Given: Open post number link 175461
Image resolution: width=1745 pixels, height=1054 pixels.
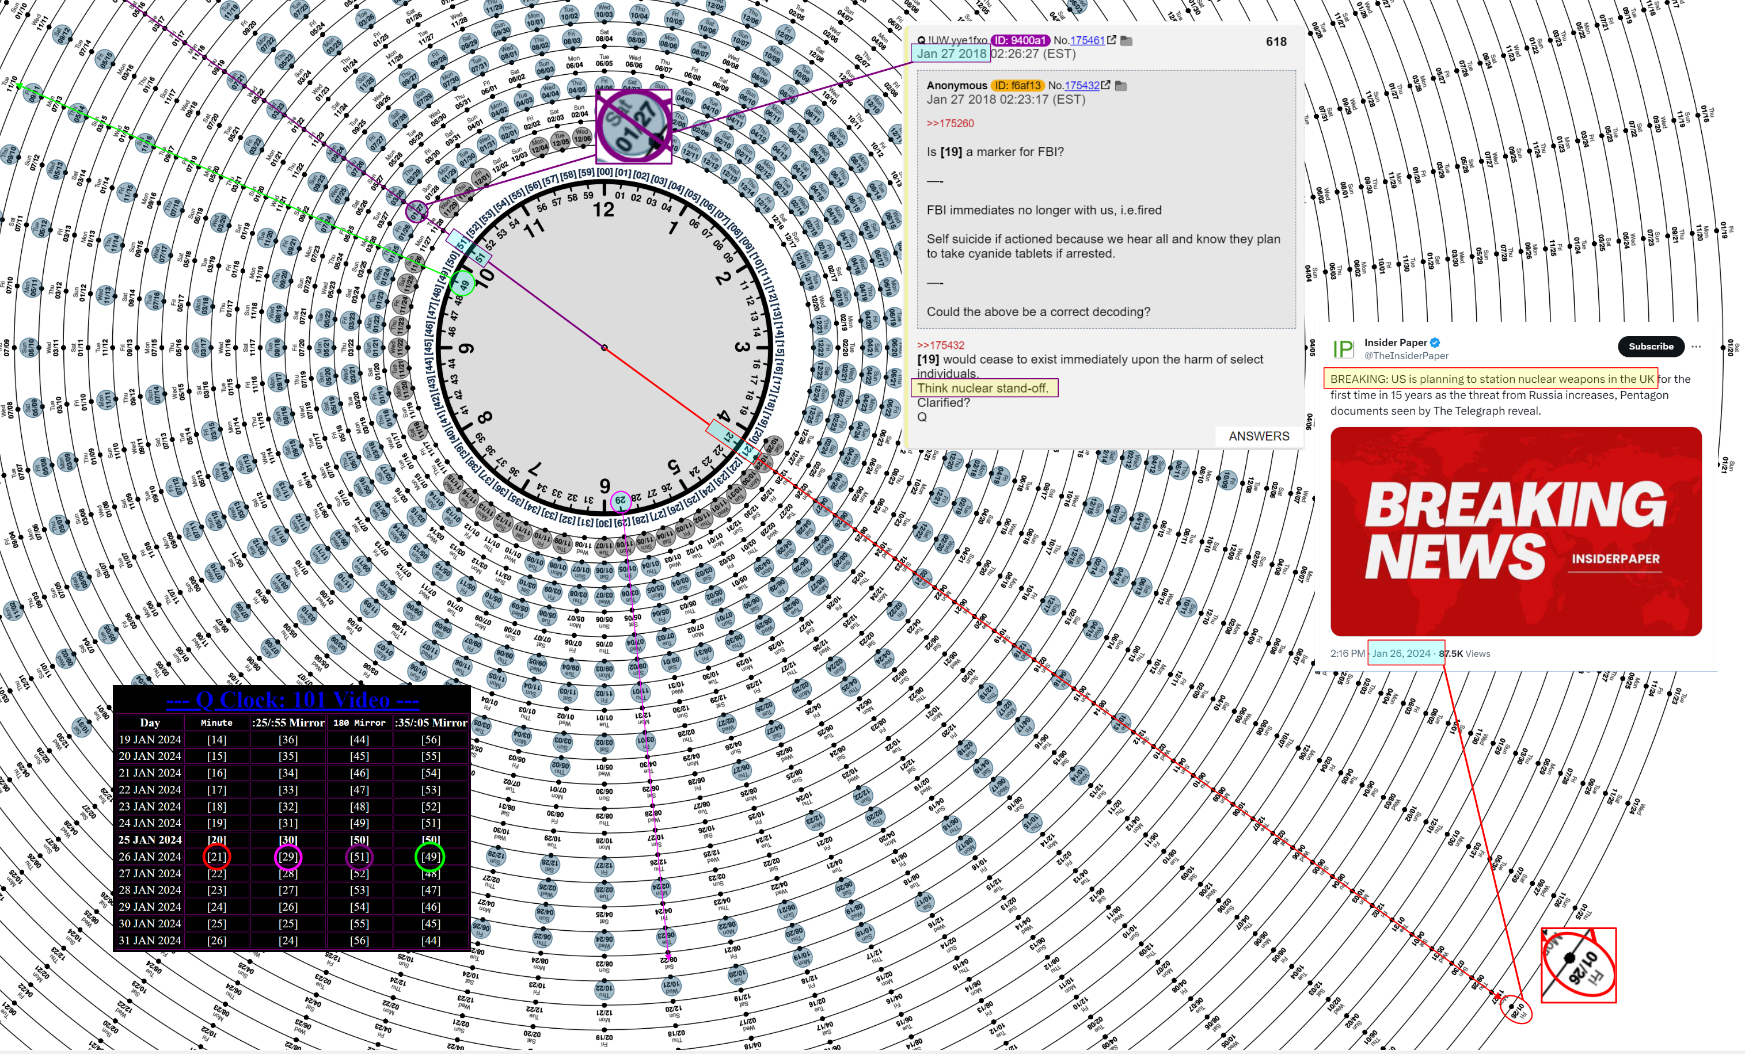Looking at the screenshot, I should (x=1087, y=40).
